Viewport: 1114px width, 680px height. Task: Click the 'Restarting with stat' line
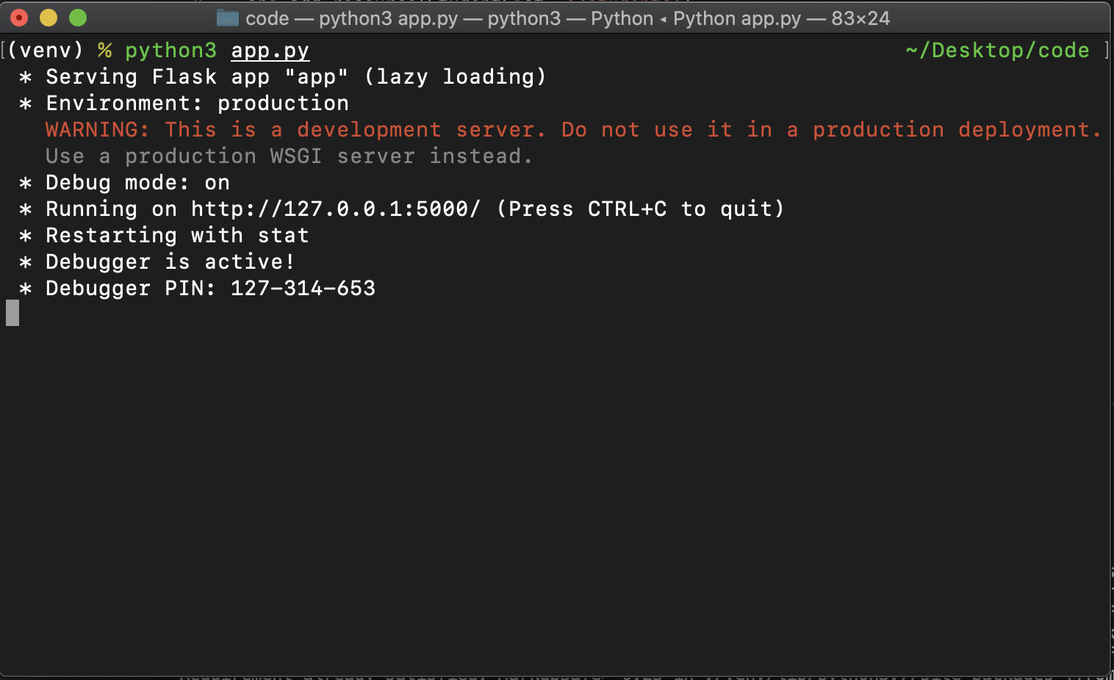coord(177,236)
